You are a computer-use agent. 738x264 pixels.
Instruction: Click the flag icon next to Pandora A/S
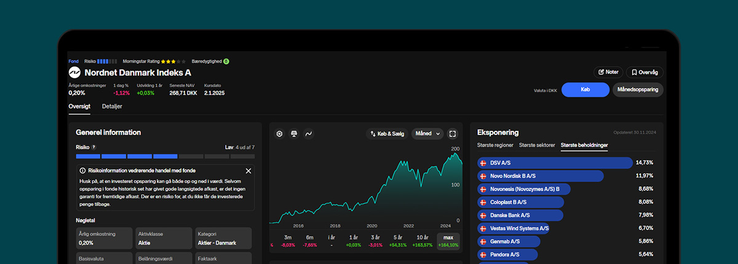pyautogui.click(x=483, y=254)
